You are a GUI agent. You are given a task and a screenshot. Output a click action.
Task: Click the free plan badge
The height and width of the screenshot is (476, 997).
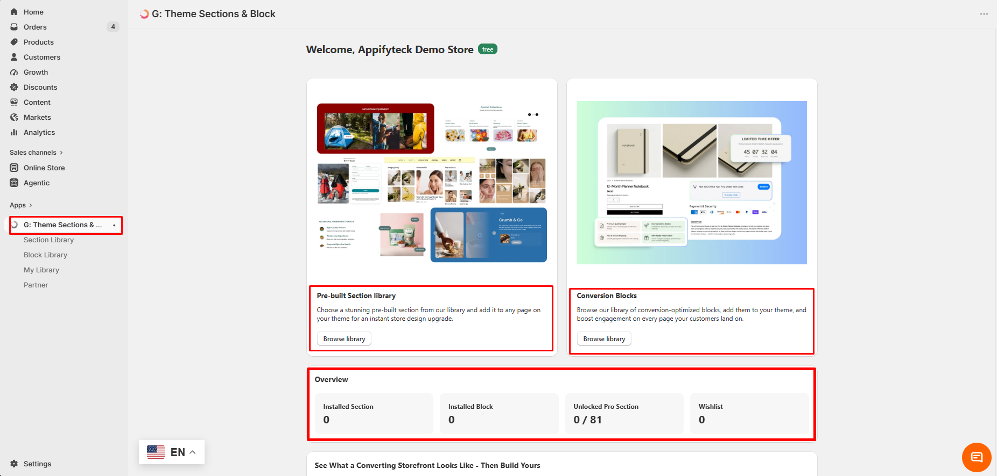point(488,49)
